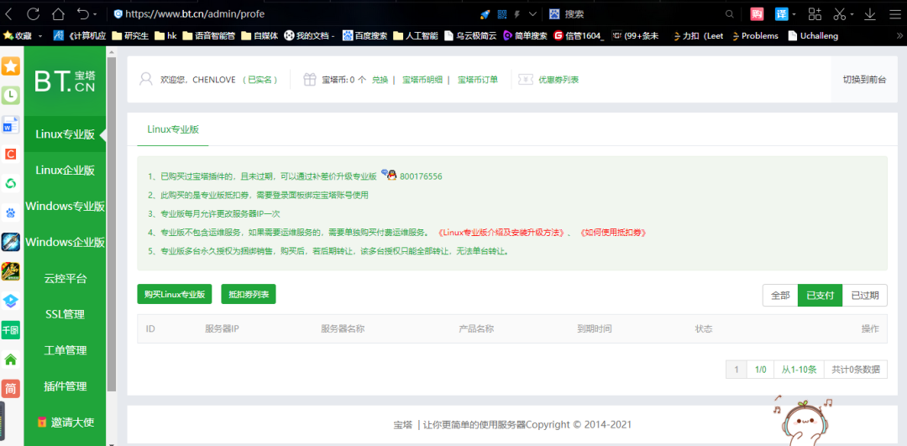
Task: Expand the translate extension dropdown arrow
Action: (794, 14)
